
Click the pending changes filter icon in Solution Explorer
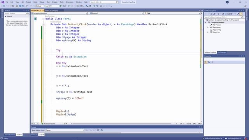click(218, 14)
